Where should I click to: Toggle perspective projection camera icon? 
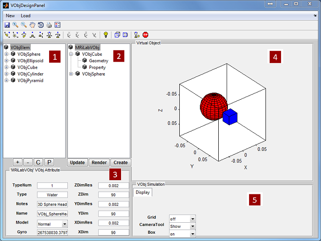tap(125, 35)
